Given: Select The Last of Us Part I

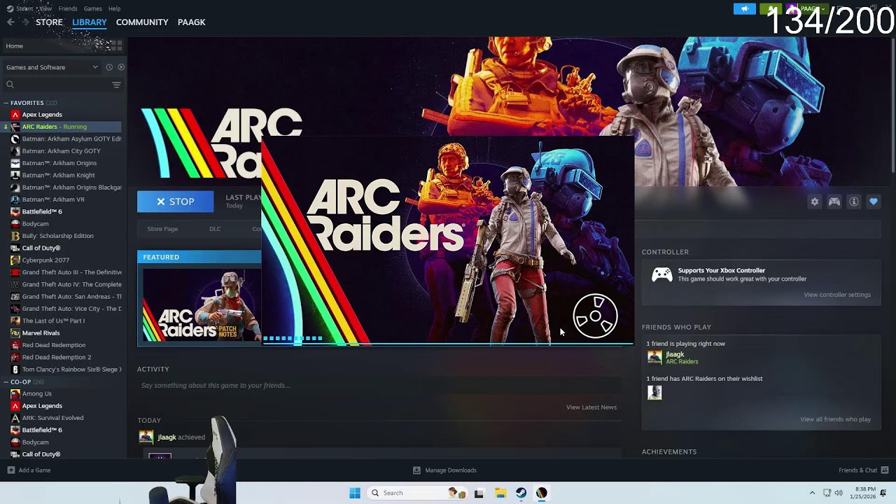Looking at the screenshot, I should tap(53, 321).
